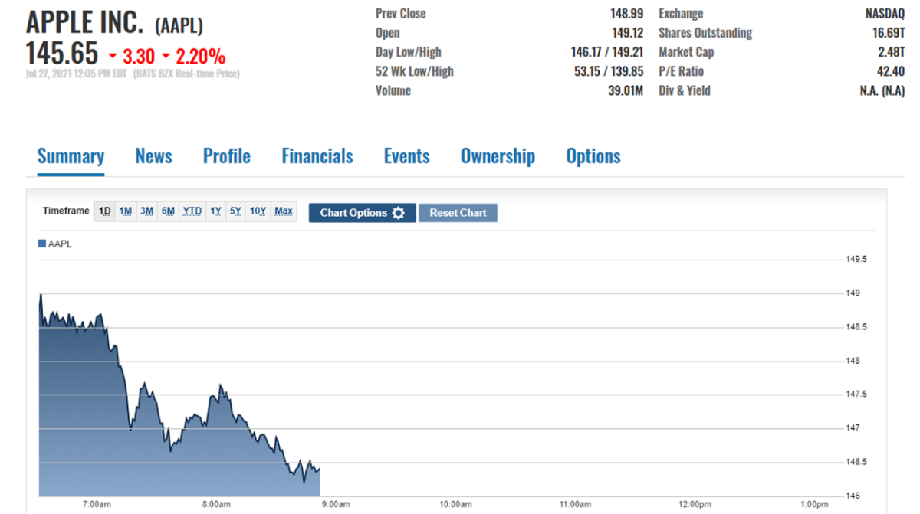Select the 1D timeframe
Screen dimensions: 920x514
tap(105, 211)
